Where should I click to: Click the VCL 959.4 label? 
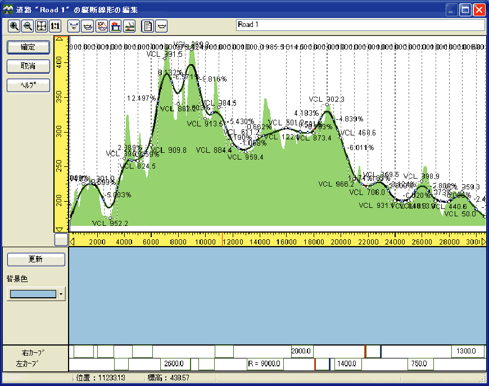tap(246, 157)
